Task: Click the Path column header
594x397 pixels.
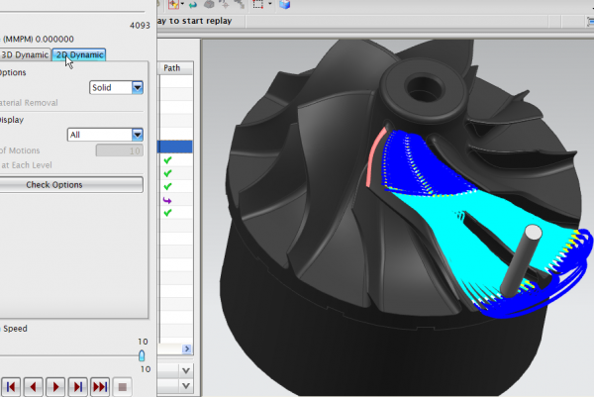Action: [175, 68]
